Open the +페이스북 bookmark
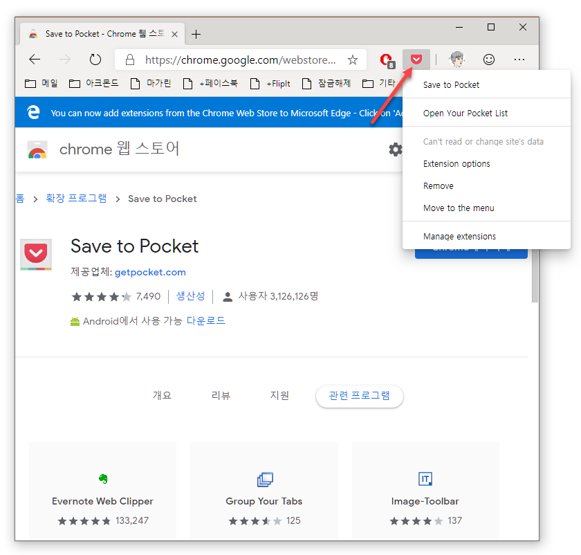The height and width of the screenshot is (555, 581). [x=210, y=84]
